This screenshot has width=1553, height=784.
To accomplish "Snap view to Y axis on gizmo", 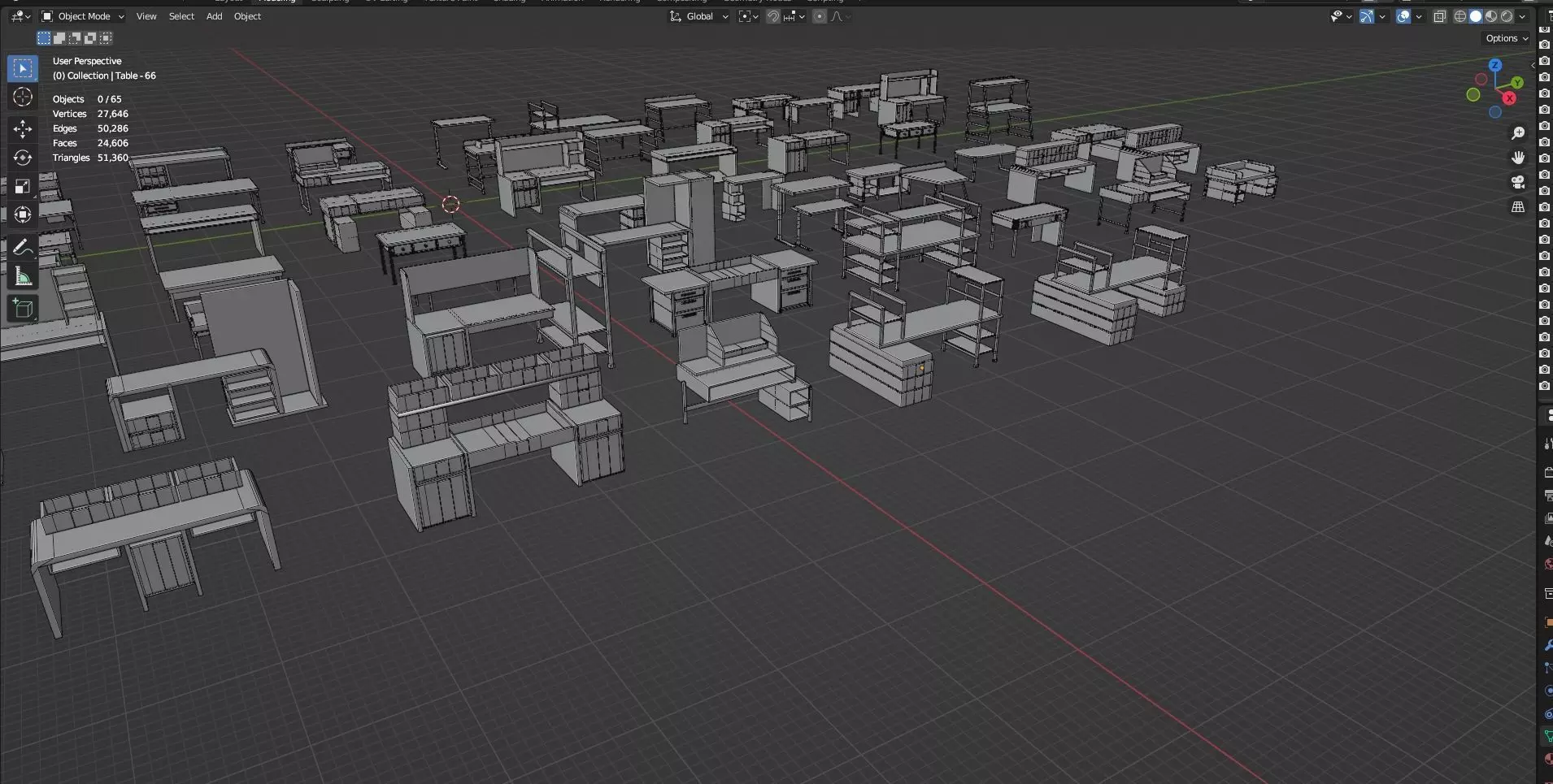I will 1517,83.
